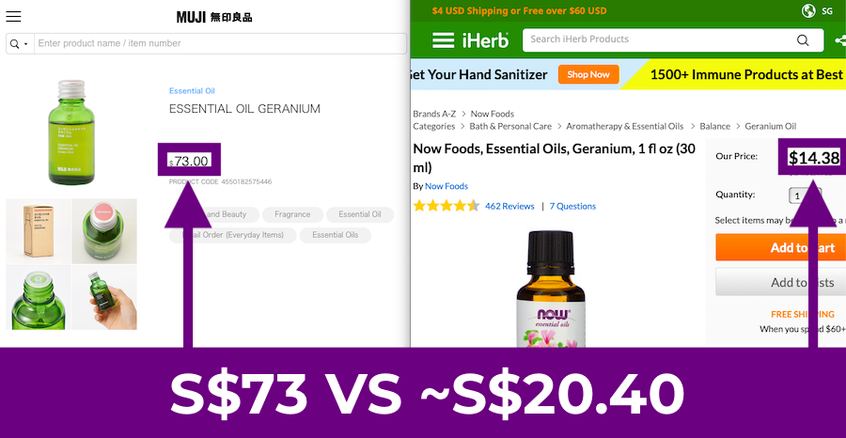This screenshot has height=438, width=846.
Task: Open the iHerb hamburger menu
Action: pyautogui.click(x=443, y=40)
